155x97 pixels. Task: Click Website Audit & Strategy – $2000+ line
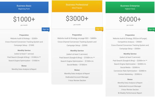[24, 38]
